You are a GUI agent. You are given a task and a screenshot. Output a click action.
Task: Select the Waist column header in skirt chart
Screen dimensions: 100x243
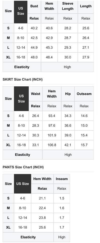35,94
